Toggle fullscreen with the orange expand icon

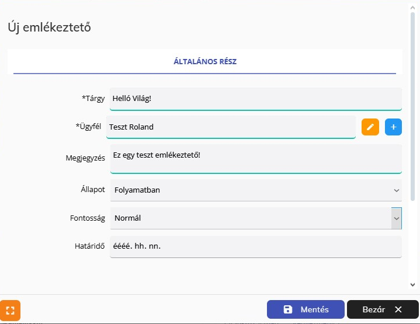[10, 309]
